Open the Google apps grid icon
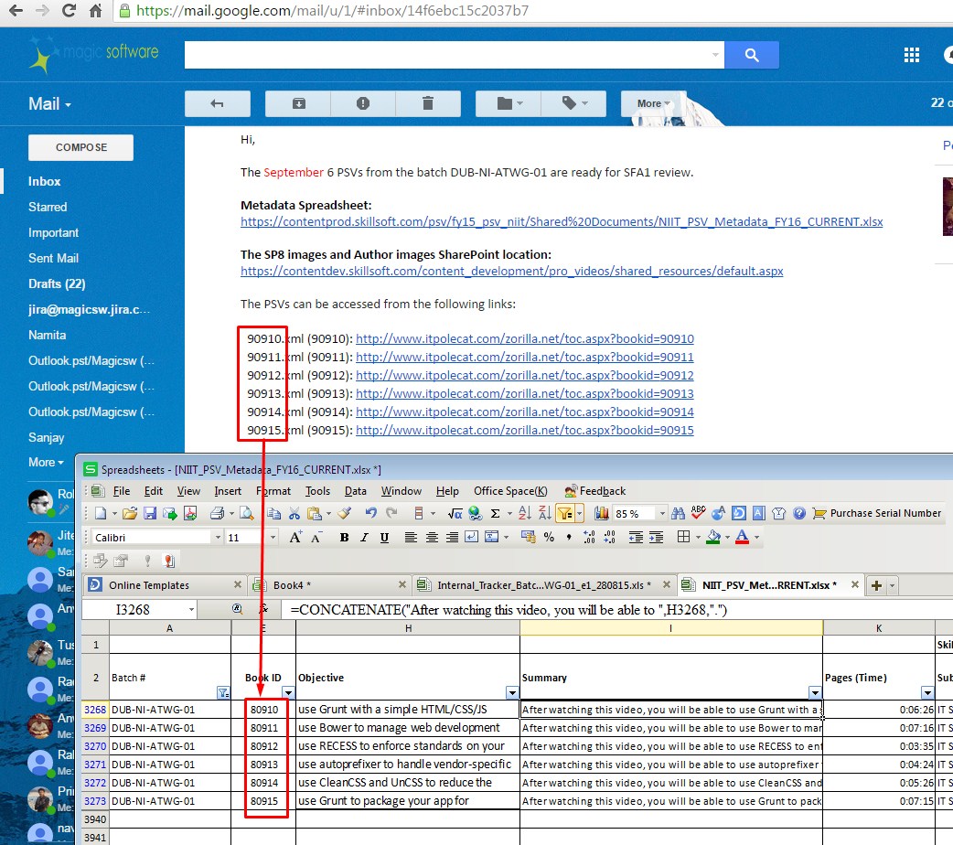Image resolution: width=953 pixels, height=845 pixels. tap(911, 55)
